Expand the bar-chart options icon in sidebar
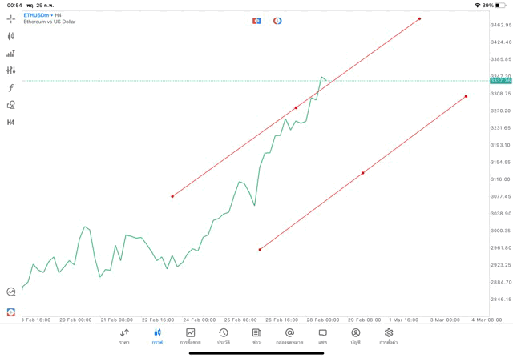This screenshot has height=358, width=513. tap(11, 54)
